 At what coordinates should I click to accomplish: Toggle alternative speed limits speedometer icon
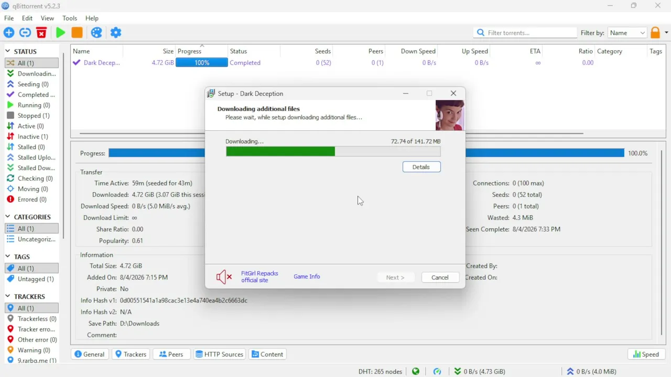pos(437,371)
